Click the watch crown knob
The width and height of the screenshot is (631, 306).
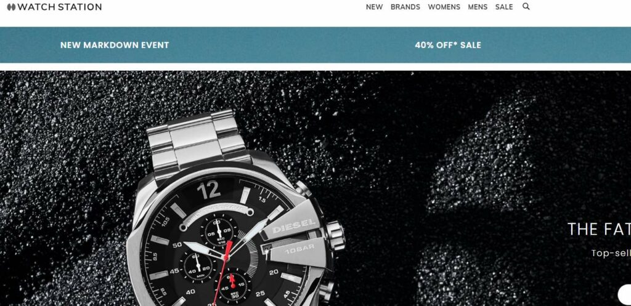click(x=335, y=235)
